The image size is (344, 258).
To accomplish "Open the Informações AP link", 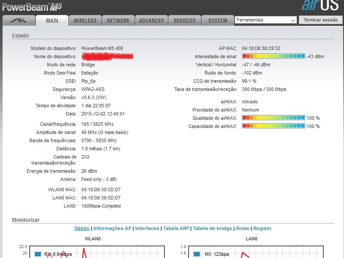I will pos(112,228).
